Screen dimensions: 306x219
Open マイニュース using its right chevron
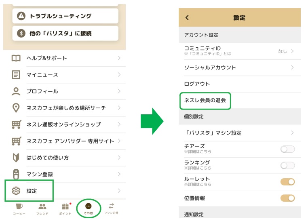119,74
